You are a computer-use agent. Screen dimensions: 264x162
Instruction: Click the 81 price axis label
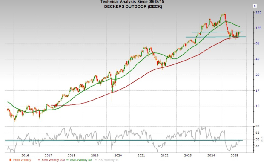tap(258, 43)
